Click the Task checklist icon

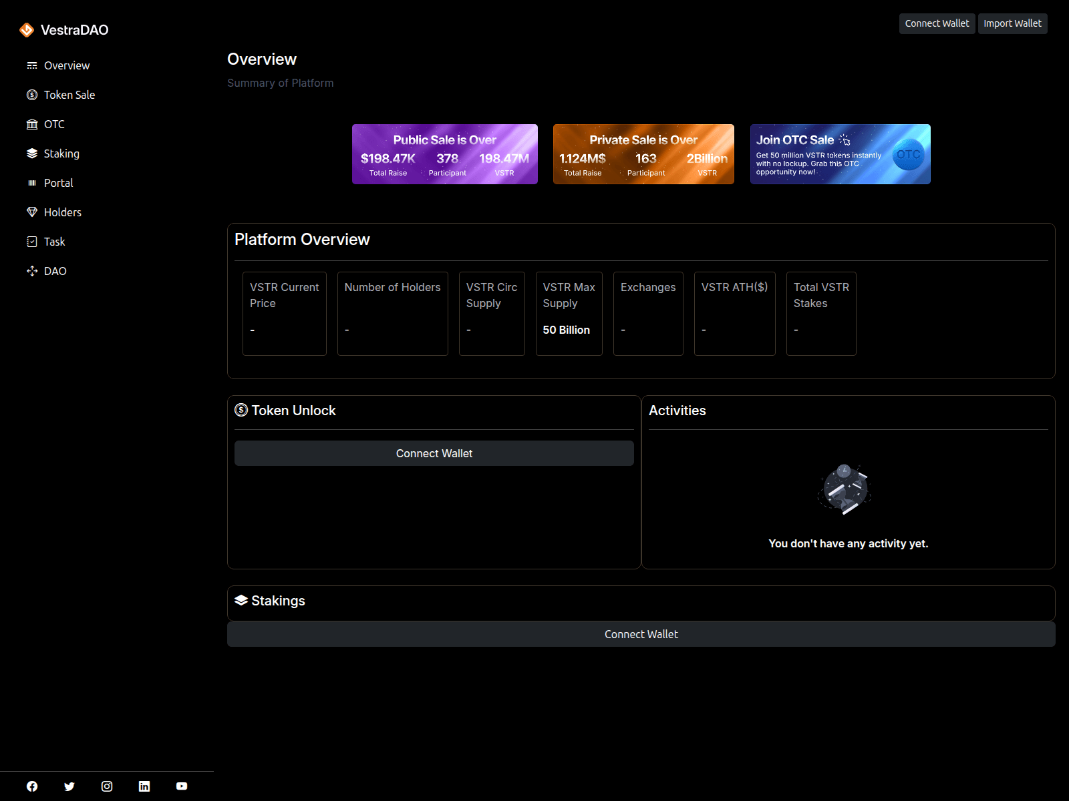[x=32, y=242]
